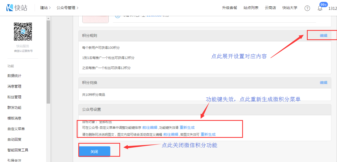Edit the 积分兑换 section
The image size is (337, 162).
323,83
